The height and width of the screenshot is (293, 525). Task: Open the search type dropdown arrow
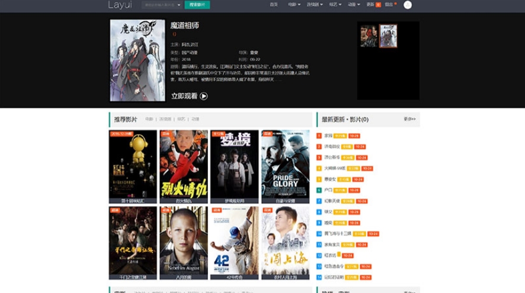point(179,5)
